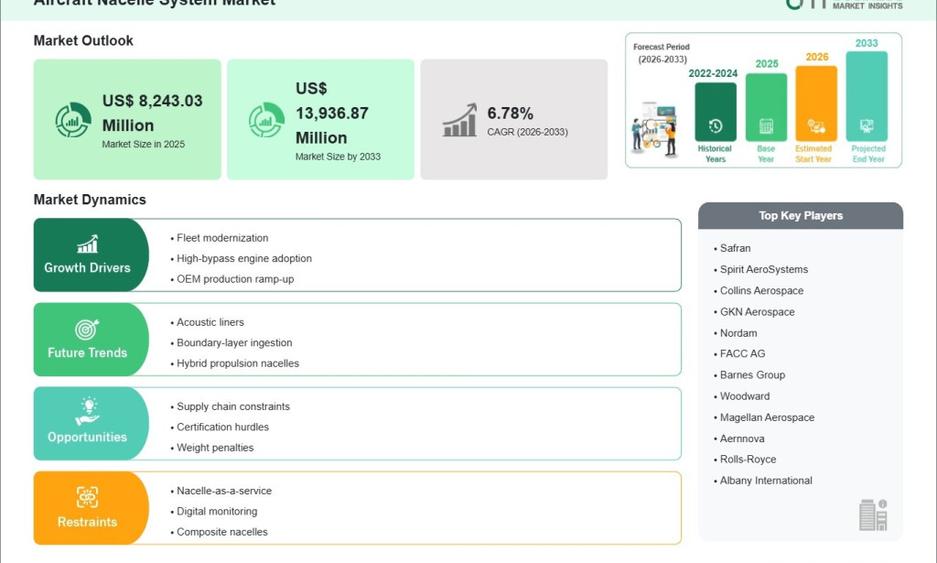Click the Estimated Start Year label
The image size is (937, 563).
click(x=813, y=154)
